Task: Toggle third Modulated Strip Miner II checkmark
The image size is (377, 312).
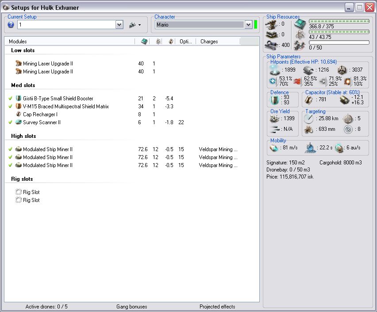Action: pyautogui.click(x=10, y=165)
